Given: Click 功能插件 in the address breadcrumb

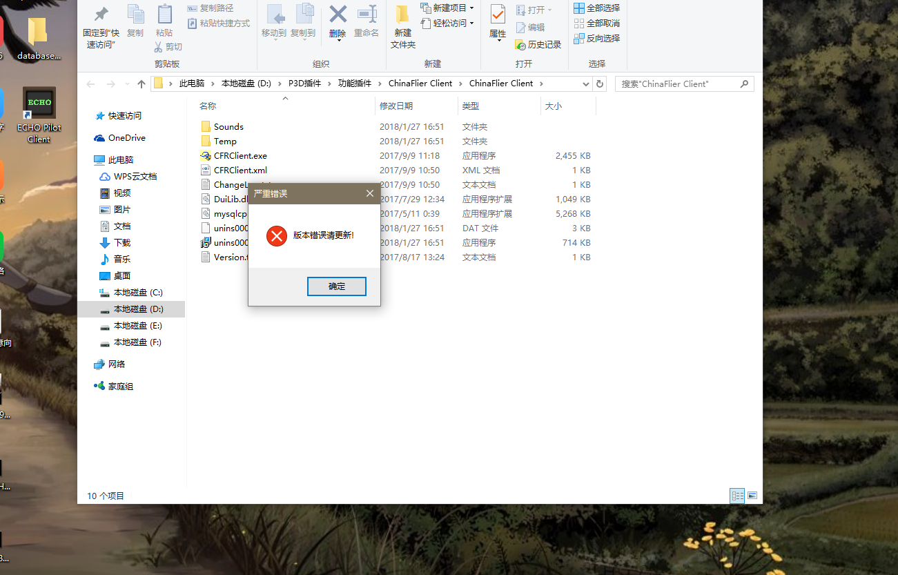Looking at the screenshot, I should (x=354, y=84).
